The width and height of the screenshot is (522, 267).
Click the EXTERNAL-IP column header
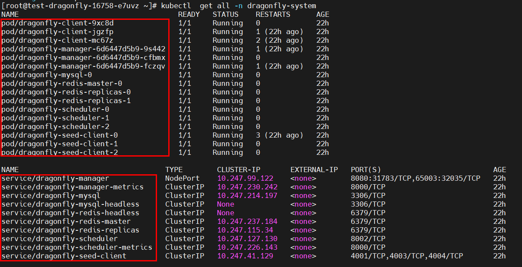coord(314,170)
